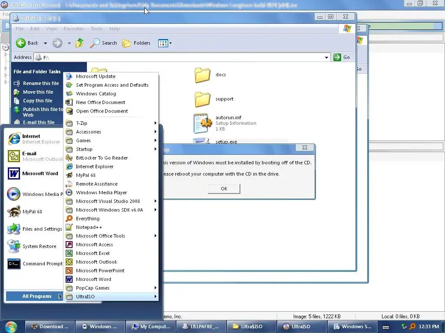Click the All Programs button
This screenshot has width=445, height=333.
(34, 296)
